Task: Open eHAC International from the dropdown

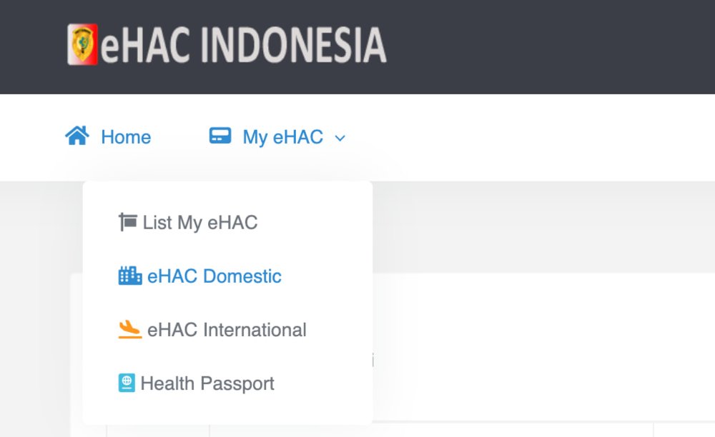Action: pyautogui.click(x=227, y=329)
